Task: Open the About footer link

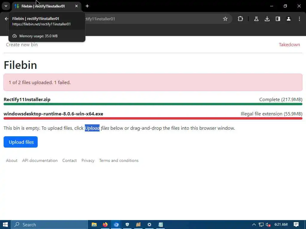Action: [12, 160]
